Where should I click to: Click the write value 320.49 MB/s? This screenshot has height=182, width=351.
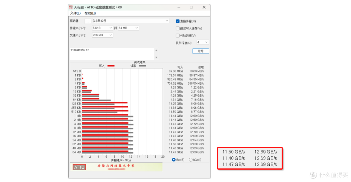point(175,79)
